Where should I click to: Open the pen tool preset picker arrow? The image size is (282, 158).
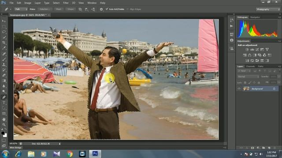[11, 9]
